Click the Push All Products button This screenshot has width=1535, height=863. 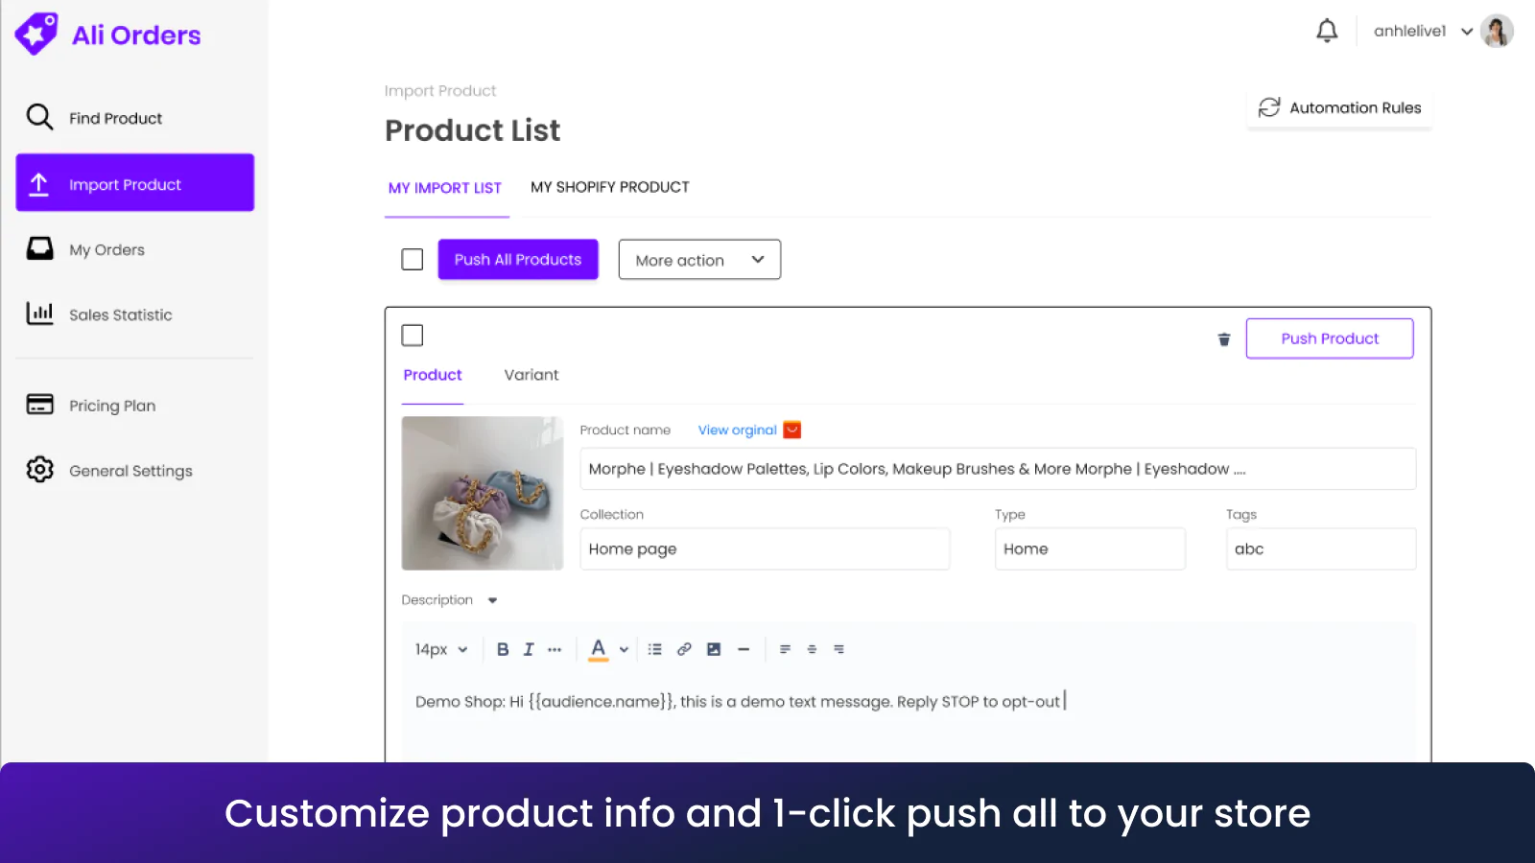(518, 260)
